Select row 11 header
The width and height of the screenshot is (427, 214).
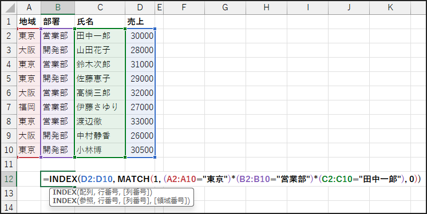9,164
